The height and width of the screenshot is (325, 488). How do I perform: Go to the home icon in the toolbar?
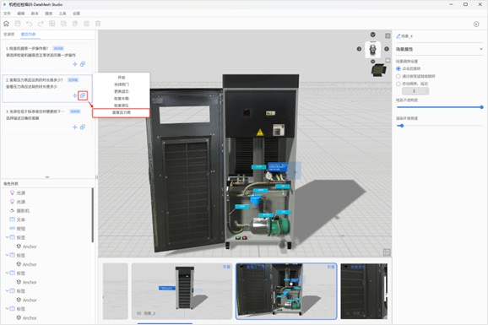pos(6,24)
